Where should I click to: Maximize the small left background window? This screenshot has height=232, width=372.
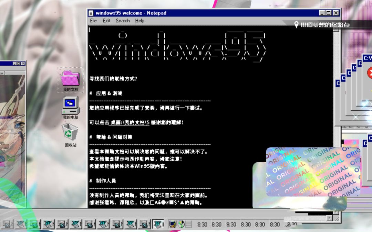[x=19, y=64]
